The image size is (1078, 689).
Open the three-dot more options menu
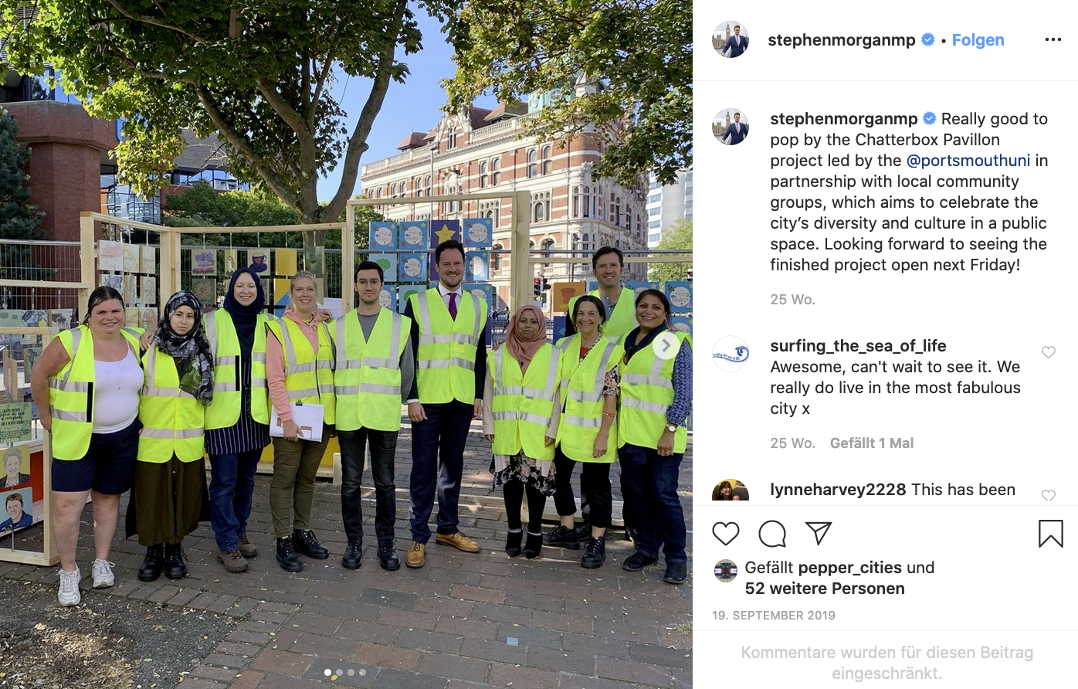click(x=1053, y=39)
